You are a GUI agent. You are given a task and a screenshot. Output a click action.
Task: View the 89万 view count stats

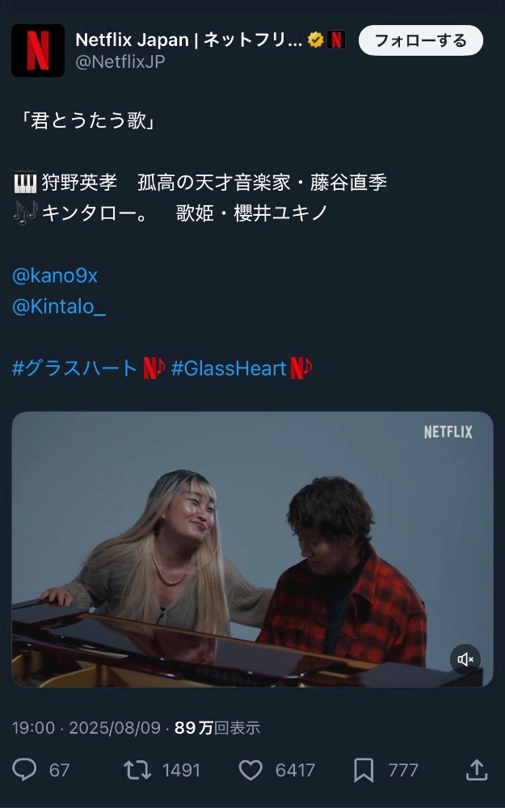pyautogui.click(x=217, y=728)
